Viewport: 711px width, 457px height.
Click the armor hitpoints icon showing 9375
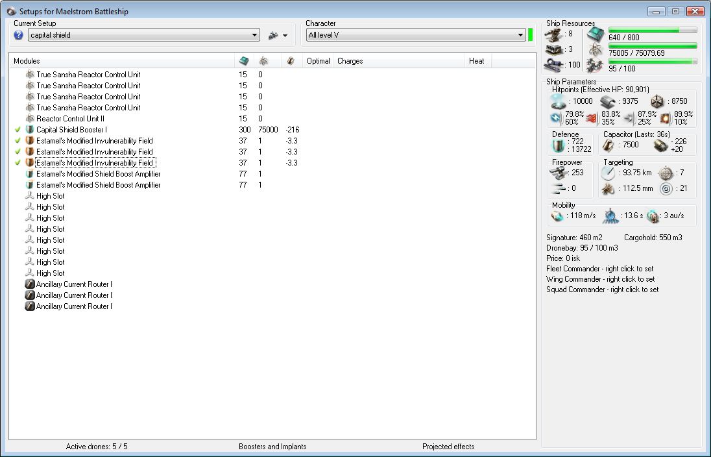click(x=608, y=102)
